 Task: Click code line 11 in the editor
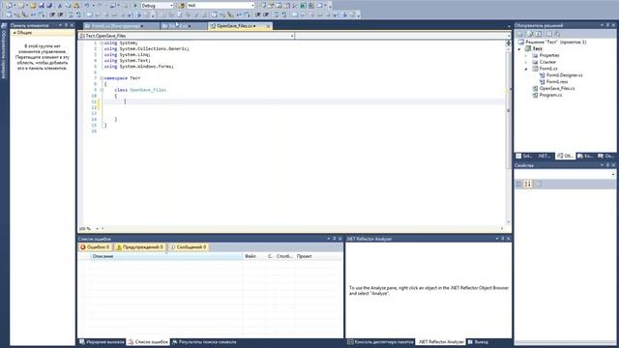(304, 101)
